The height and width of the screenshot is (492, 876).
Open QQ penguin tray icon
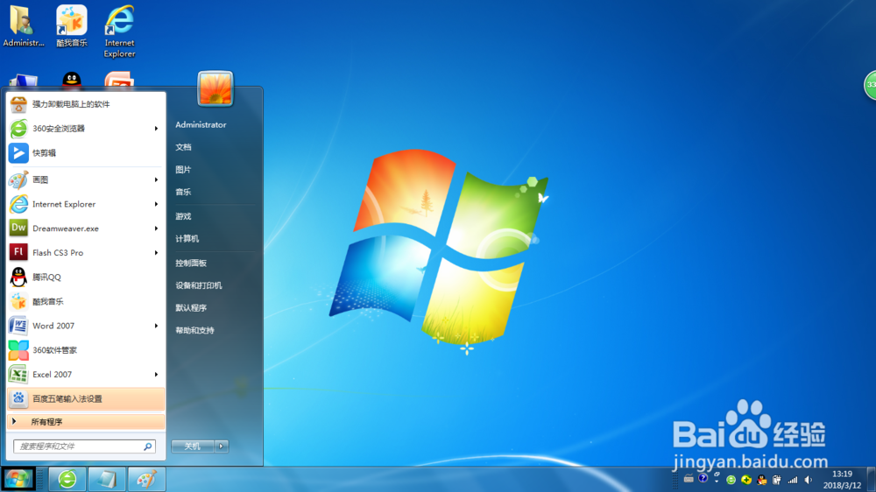pyautogui.click(x=762, y=480)
